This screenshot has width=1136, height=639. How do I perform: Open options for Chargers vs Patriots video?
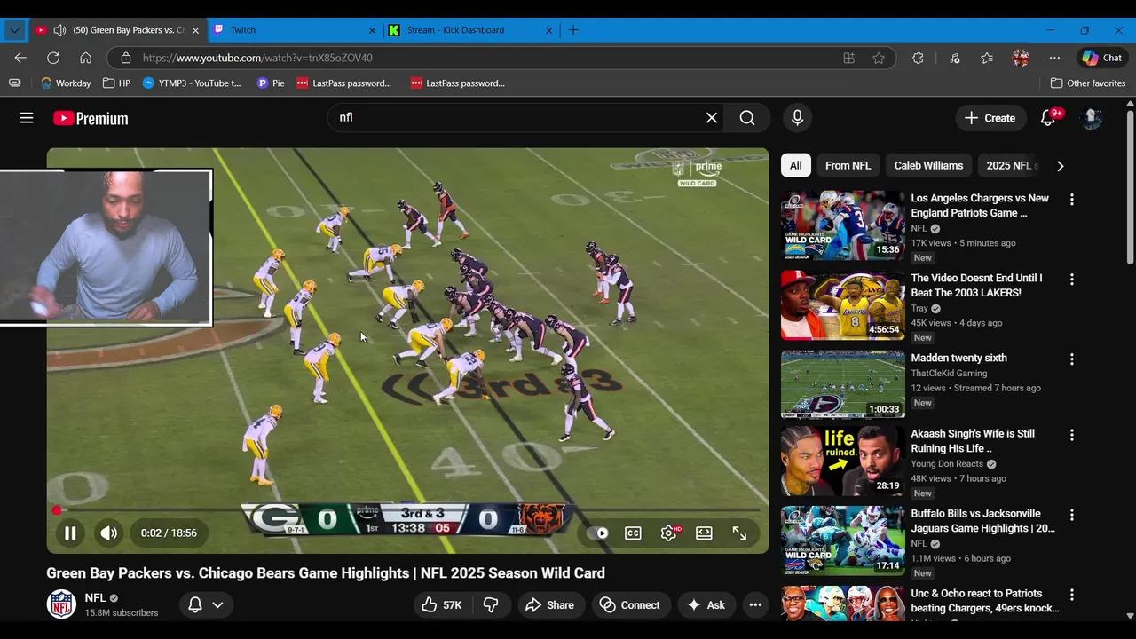1072,200
